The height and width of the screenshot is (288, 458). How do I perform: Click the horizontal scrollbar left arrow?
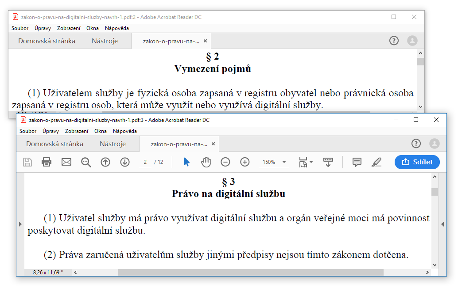[75, 272]
